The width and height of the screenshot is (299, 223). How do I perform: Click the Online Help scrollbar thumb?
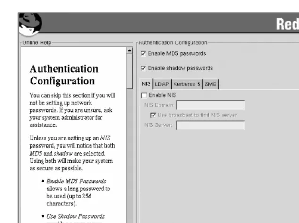tap(130, 71)
